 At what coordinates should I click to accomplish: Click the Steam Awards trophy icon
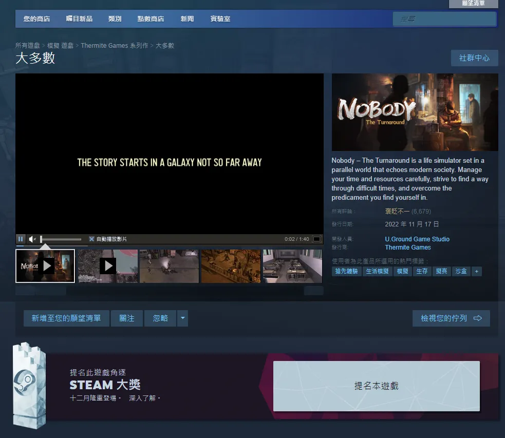[x=29, y=386]
